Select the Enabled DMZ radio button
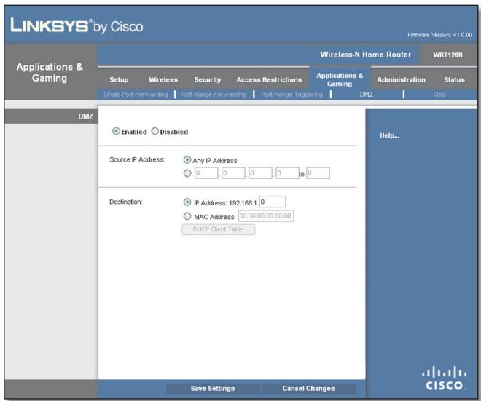The image size is (481, 401). [x=116, y=131]
